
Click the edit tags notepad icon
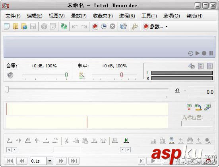[x=53, y=26]
